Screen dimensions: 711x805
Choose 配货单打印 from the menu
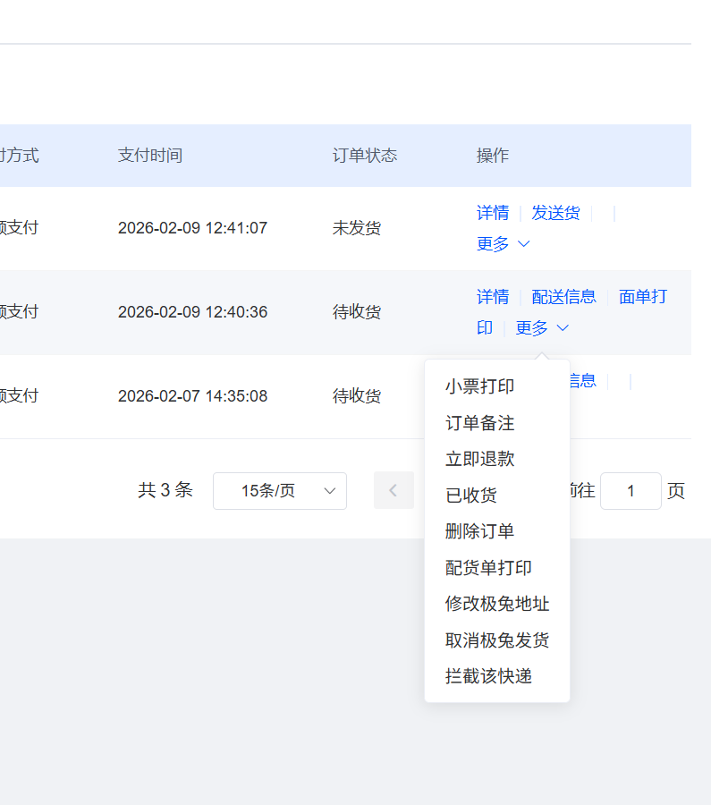(x=488, y=568)
